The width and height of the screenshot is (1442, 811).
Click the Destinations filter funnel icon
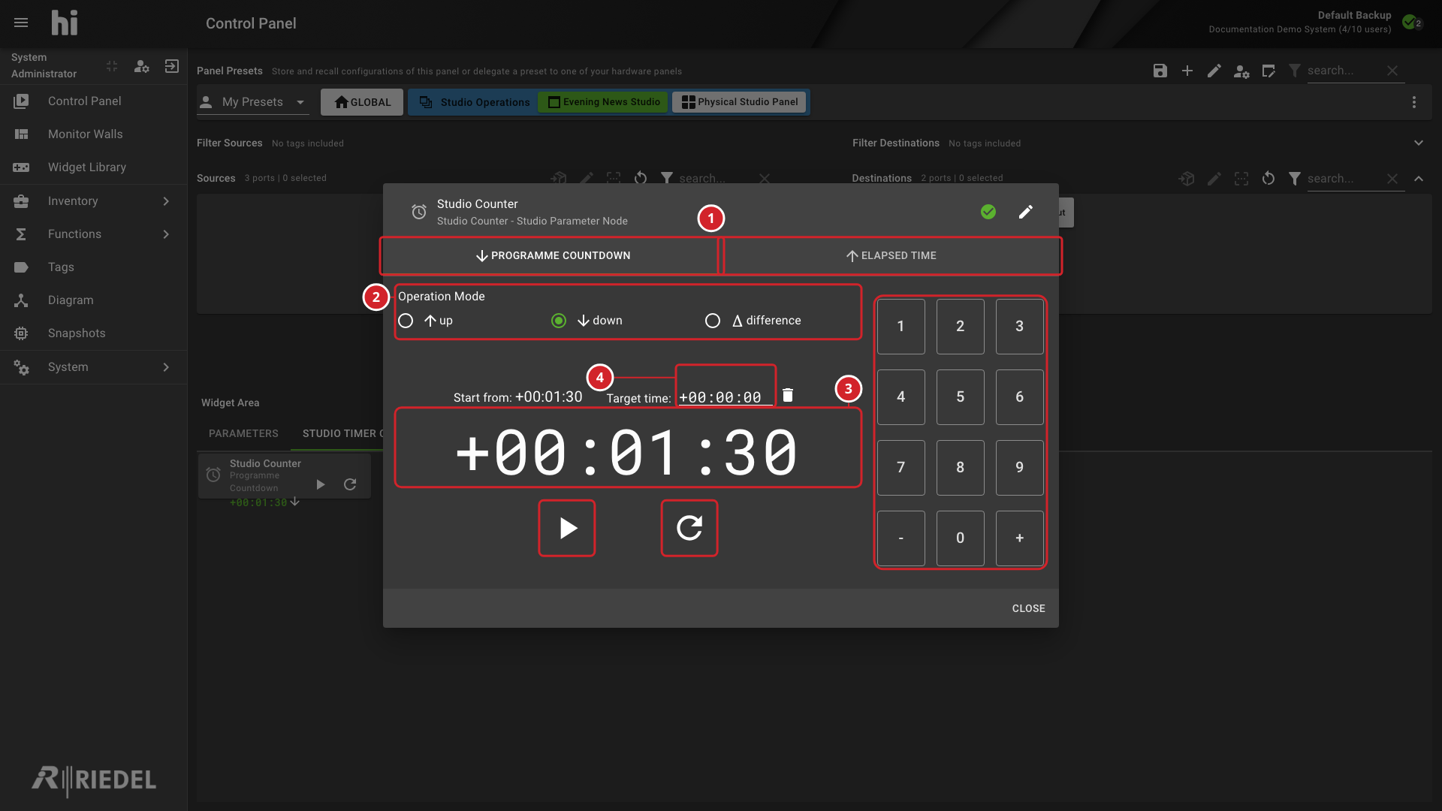click(1295, 178)
